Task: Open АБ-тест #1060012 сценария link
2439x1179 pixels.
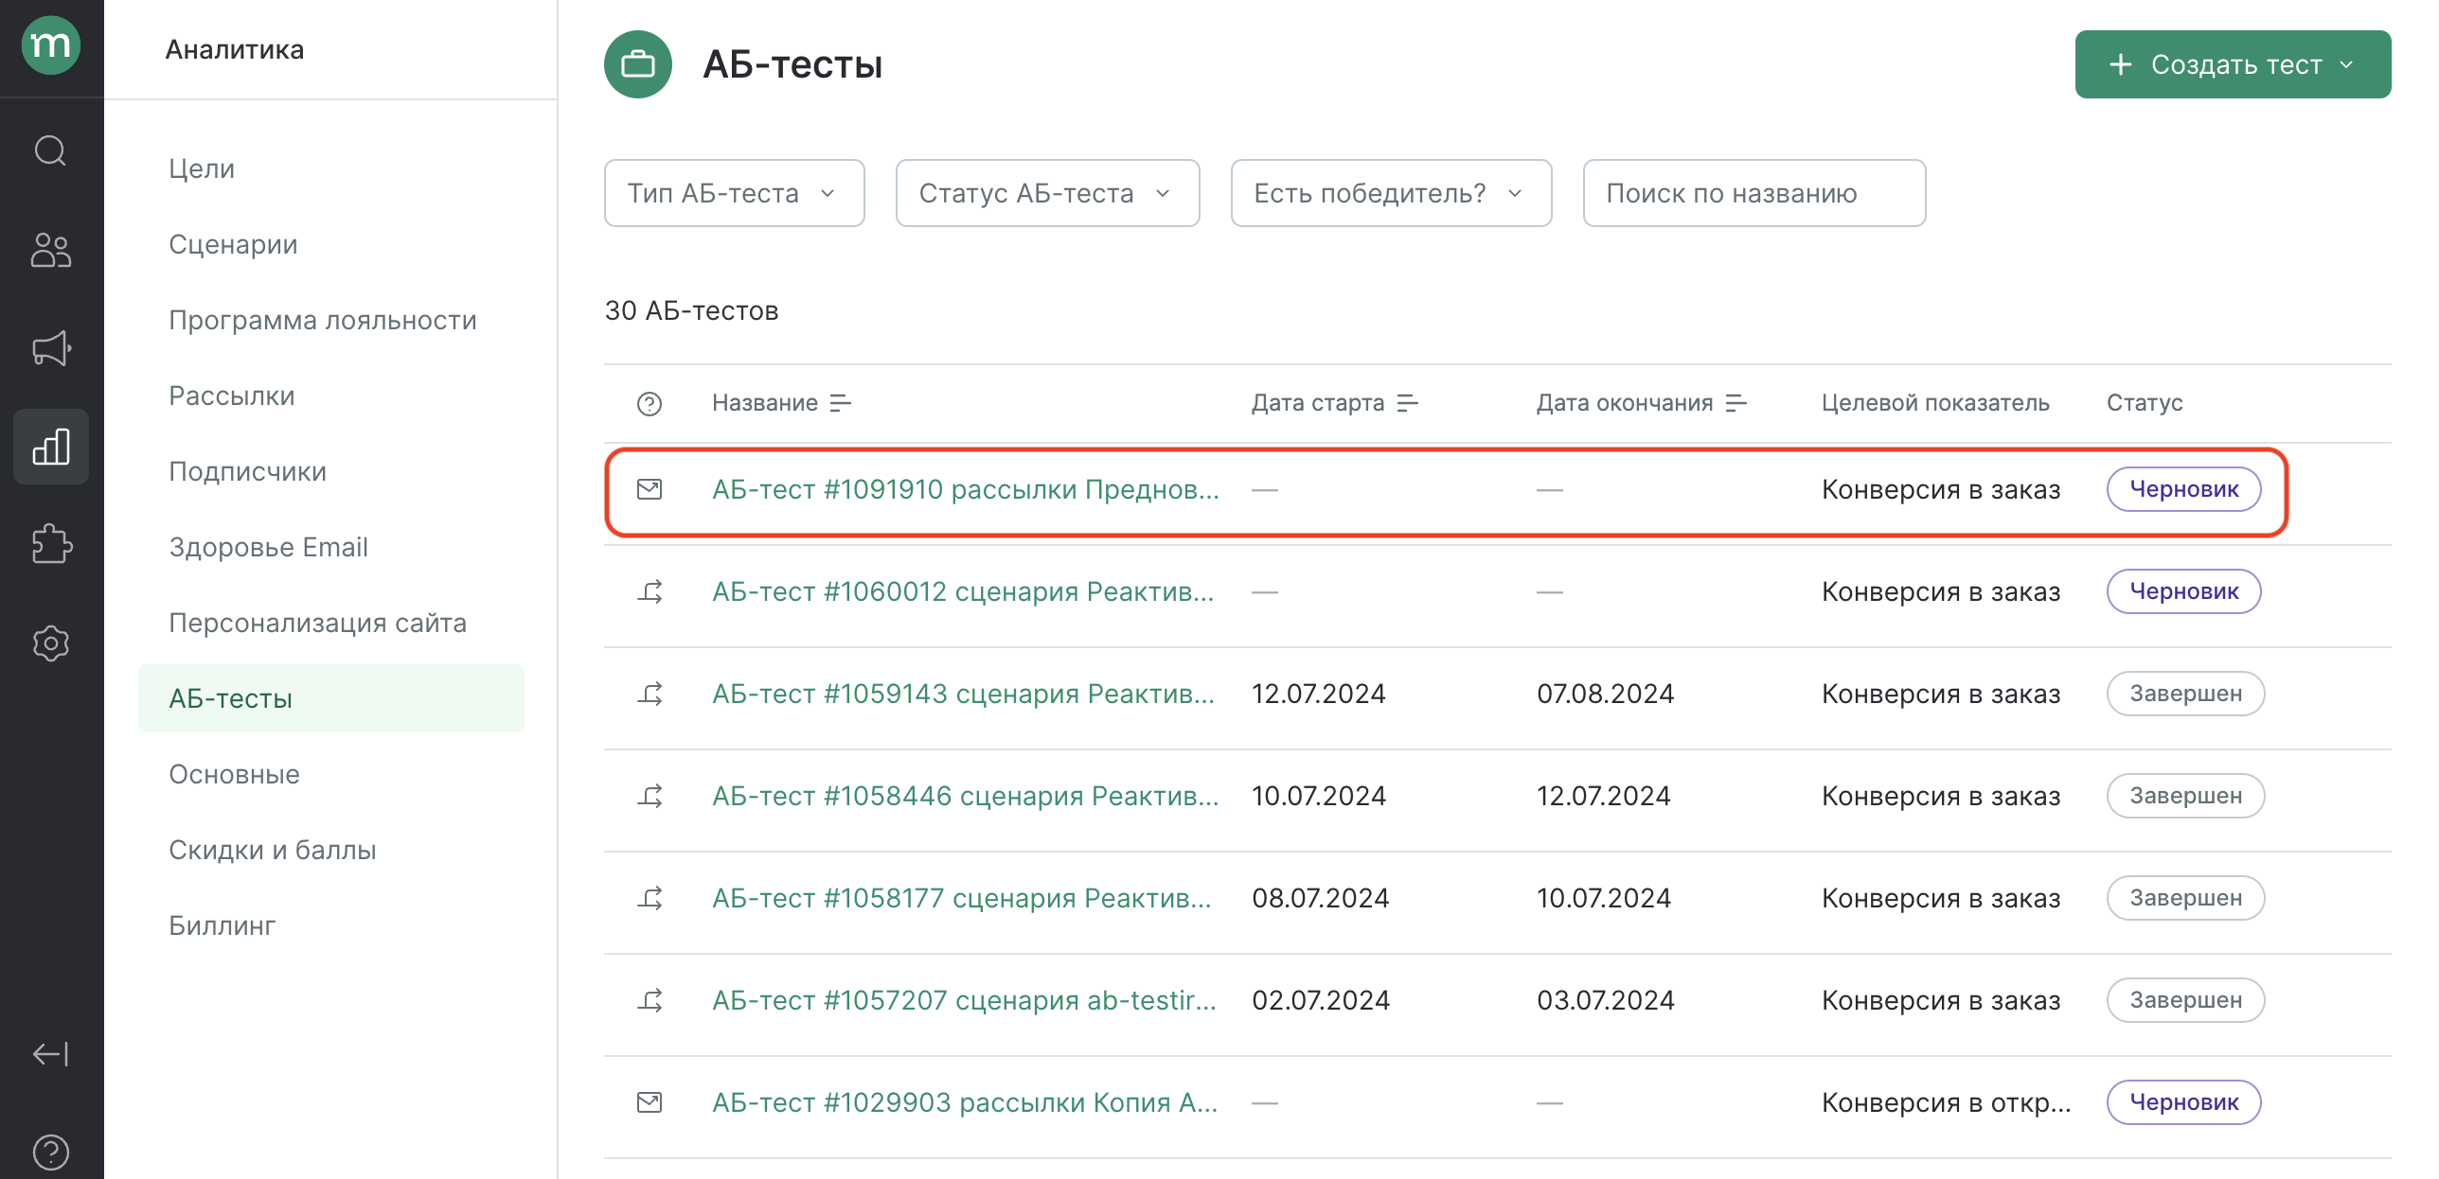Action: 963,591
